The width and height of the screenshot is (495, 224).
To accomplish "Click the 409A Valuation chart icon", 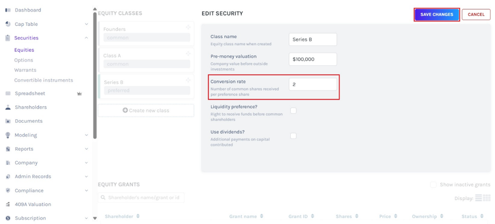I will (x=8, y=205).
